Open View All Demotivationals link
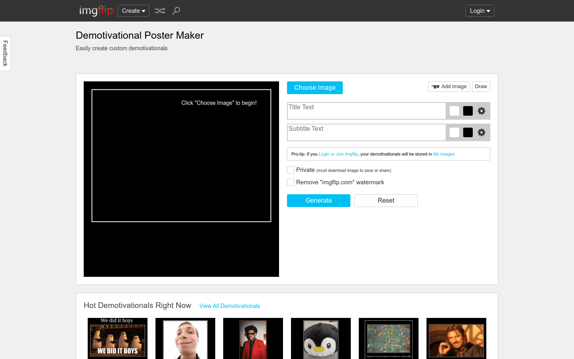This screenshot has height=359, width=574. point(230,306)
